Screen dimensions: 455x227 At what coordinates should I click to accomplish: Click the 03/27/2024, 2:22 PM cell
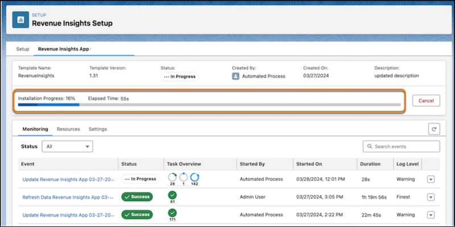tap(320, 215)
